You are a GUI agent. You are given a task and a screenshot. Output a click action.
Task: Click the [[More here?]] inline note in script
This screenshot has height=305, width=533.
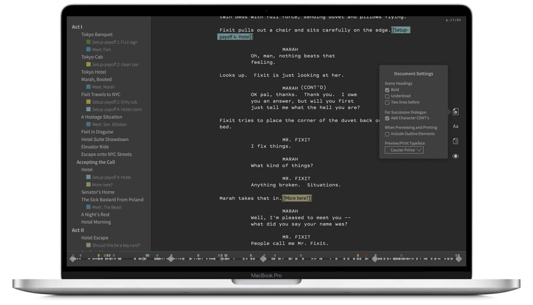[x=297, y=198]
